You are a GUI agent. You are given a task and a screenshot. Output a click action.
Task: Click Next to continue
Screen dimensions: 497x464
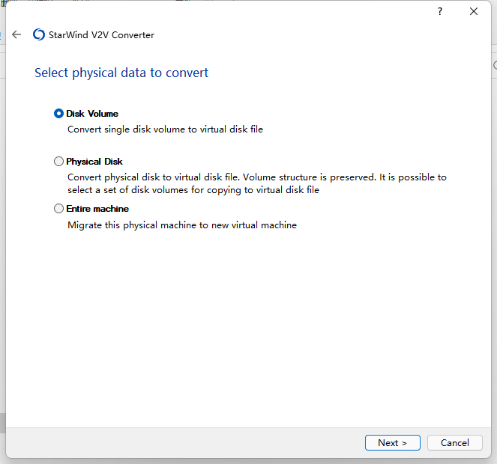(392, 442)
